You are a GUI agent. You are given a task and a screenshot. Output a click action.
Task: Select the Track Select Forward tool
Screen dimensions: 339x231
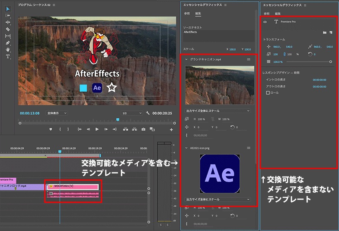click(8, 16)
